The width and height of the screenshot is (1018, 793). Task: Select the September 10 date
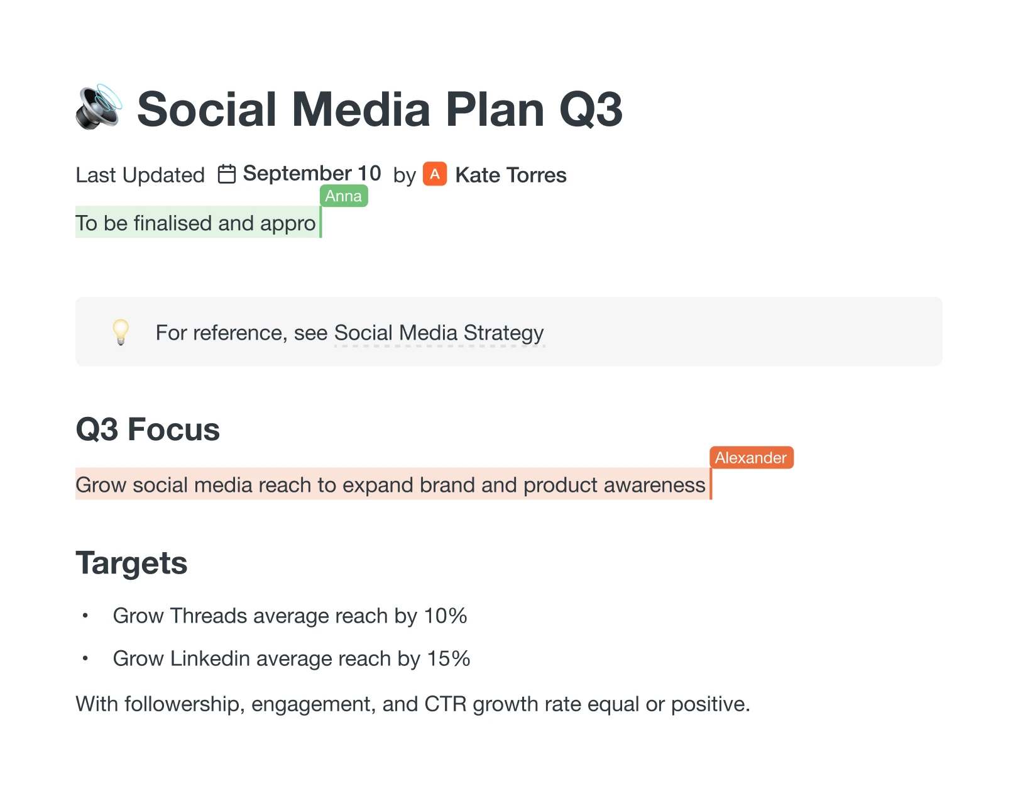312,174
